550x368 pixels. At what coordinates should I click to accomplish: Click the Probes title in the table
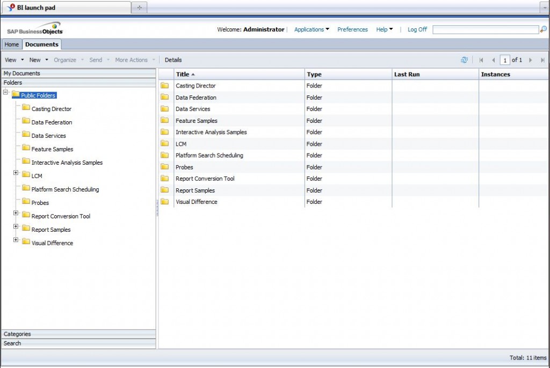pos(184,167)
